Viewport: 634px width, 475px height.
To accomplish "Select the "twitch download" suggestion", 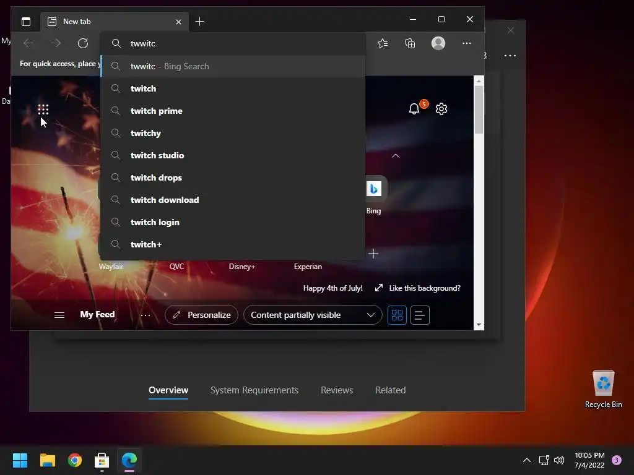I will (x=233, y=200).
